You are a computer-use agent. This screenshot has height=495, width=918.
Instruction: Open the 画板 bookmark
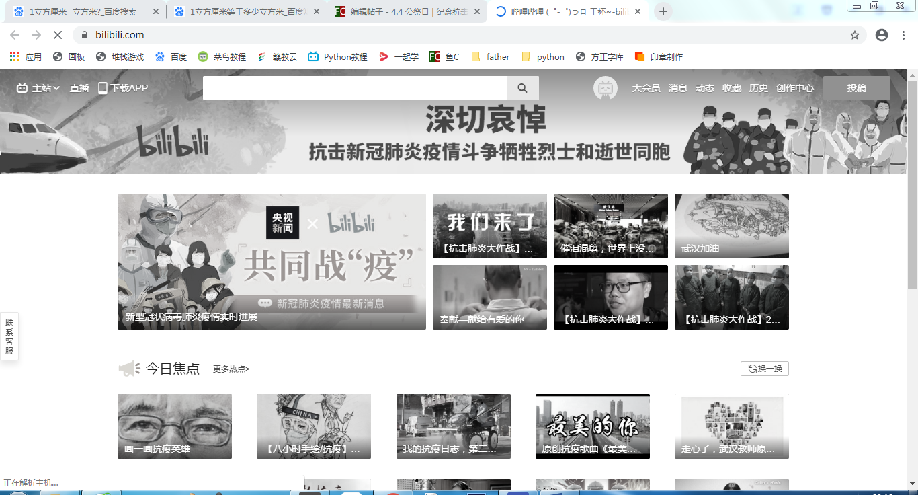pyautogui.click(x=69, y=57)
